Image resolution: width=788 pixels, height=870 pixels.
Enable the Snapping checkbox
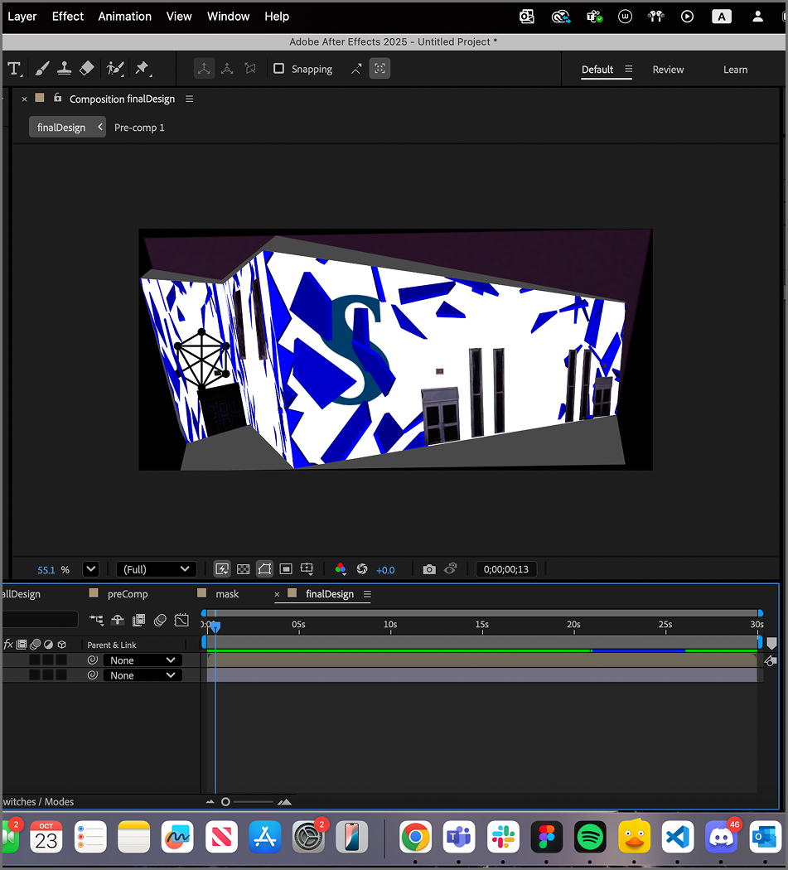pyautogui.click(x=279, y=69)
